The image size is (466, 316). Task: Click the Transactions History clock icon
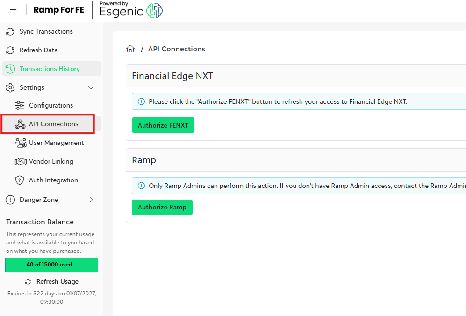click(x=10, y=69)
